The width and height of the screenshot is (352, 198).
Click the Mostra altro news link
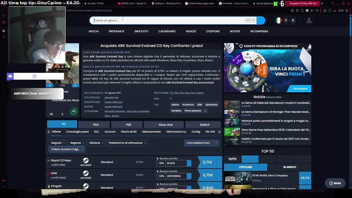[x=274, y=97]
